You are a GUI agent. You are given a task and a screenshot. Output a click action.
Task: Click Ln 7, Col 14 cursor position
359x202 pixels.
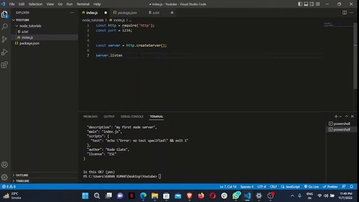228,187
